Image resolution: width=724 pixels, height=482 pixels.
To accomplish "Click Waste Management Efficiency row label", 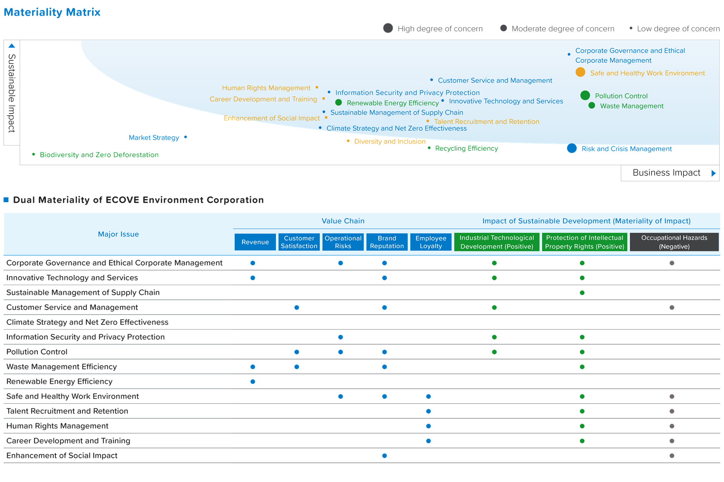I will click(x=61, y=367).
